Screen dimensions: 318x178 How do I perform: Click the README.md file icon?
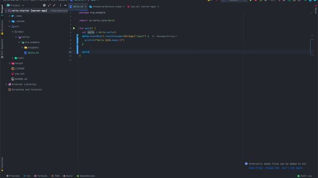[x=13, y=79]
